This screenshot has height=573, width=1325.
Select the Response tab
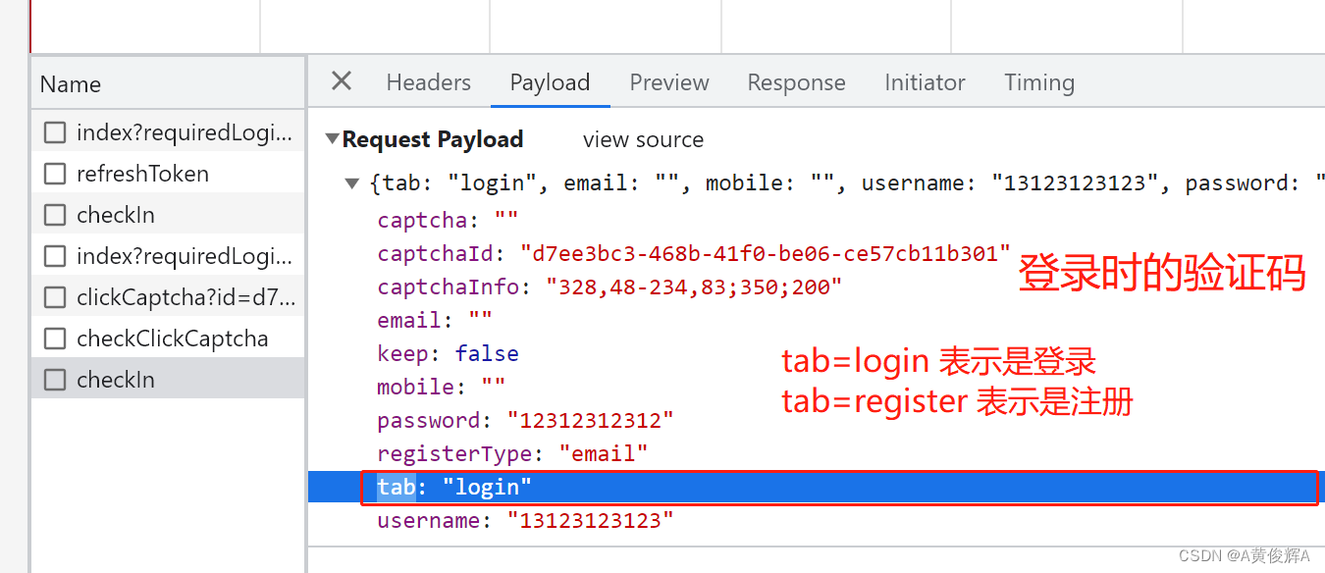(796, 82)
